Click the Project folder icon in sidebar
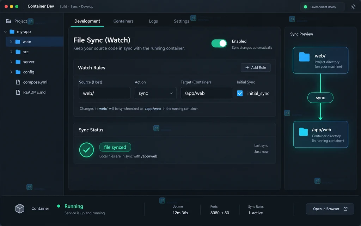 pyautogui.click(x=8, y=21)
